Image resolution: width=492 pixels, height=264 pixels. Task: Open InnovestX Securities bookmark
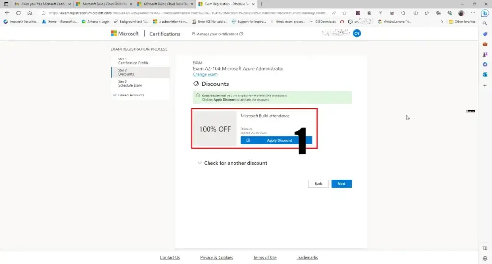pyautogui.click(x=20, y=22)
